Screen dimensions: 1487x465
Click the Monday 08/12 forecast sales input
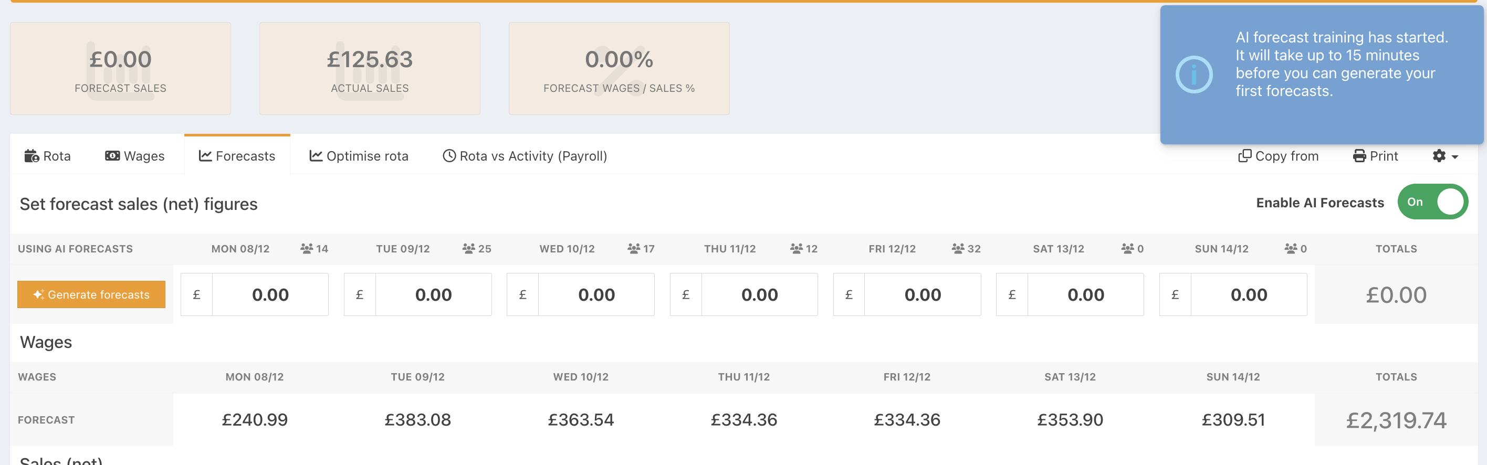[270, 295]
